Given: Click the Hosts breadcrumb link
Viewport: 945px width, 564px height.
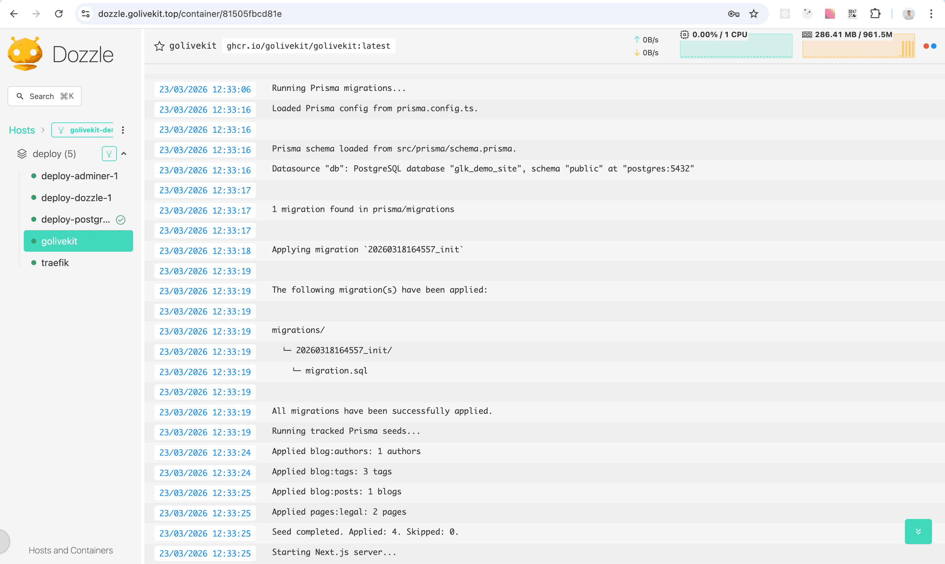Looking at the screenshot, I should (x=22, y=130).
